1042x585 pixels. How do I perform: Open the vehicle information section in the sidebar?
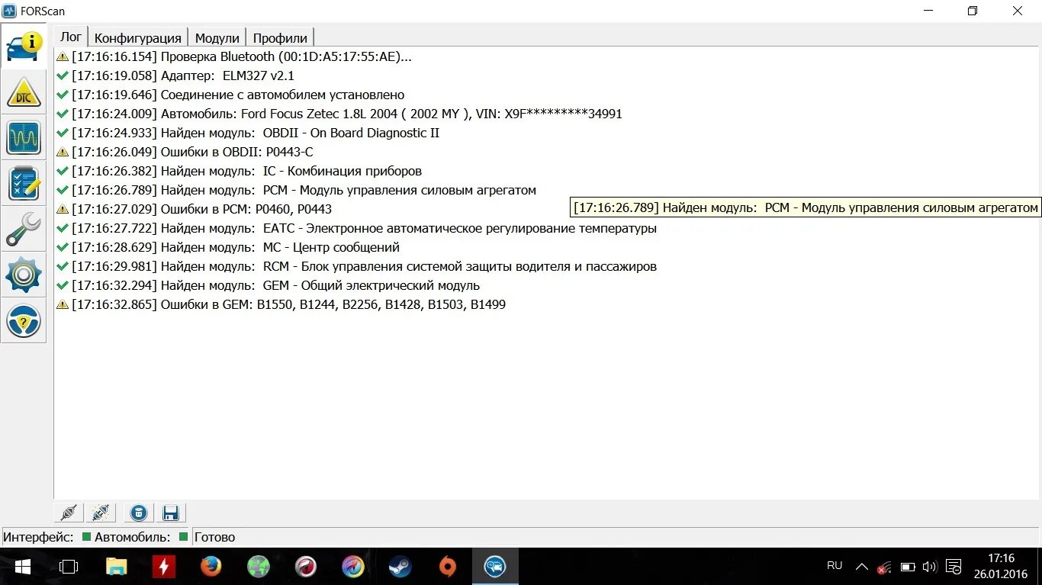24,47
